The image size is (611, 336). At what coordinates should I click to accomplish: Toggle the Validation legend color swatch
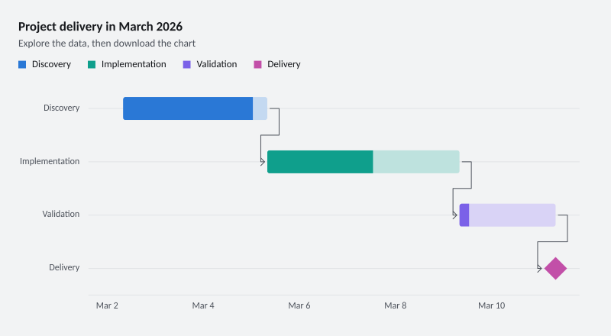187,65
